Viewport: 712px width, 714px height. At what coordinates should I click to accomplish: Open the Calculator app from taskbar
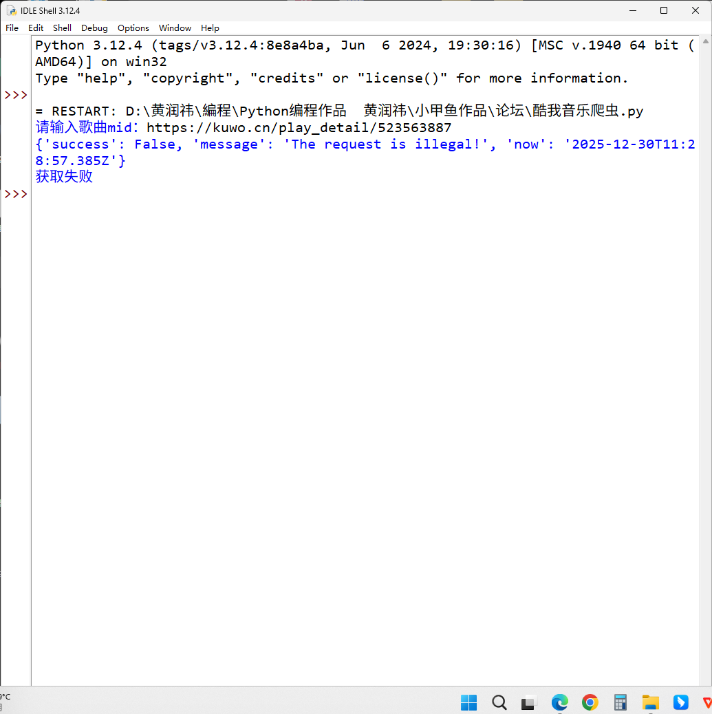[620, 702]
